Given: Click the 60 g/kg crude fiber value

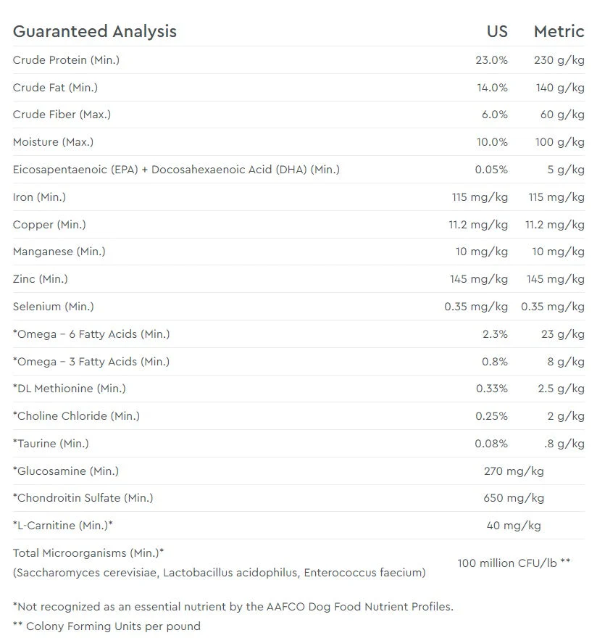Looking at the screenshot, I should 562,115.
